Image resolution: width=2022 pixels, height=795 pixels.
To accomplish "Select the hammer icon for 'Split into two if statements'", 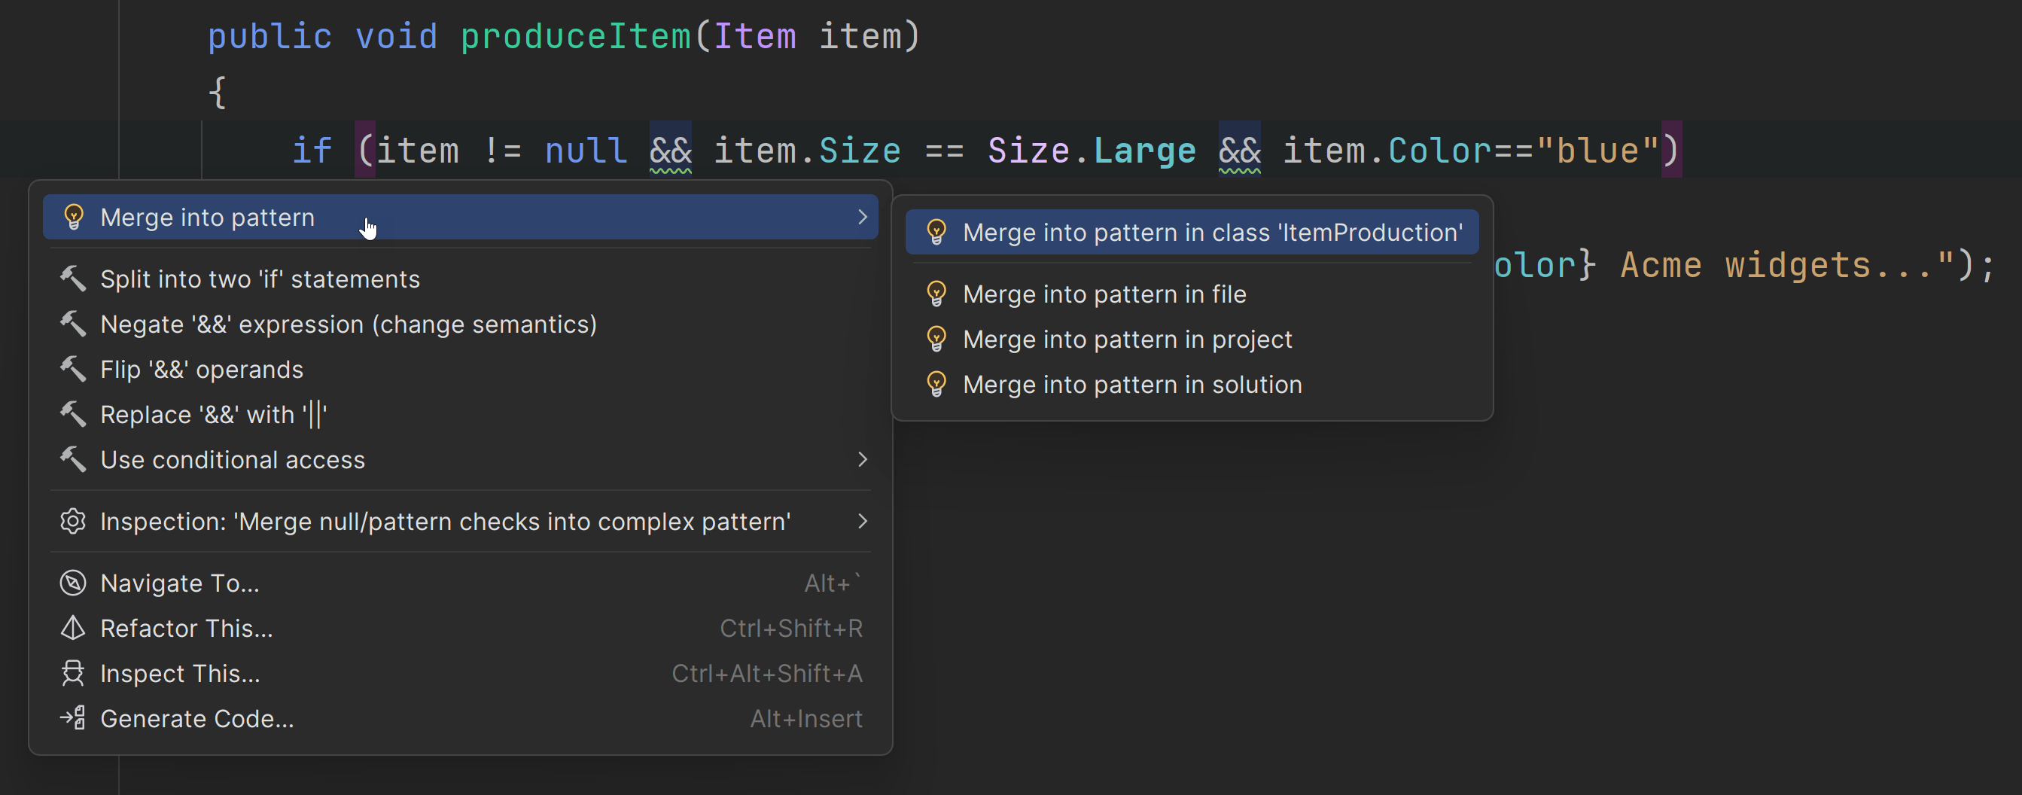I will coord(73,279).
